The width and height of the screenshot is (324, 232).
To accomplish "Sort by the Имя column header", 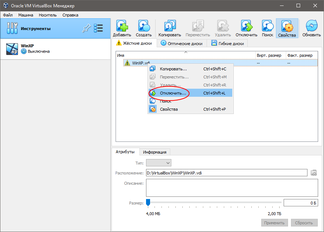I will tap(186, 55).
